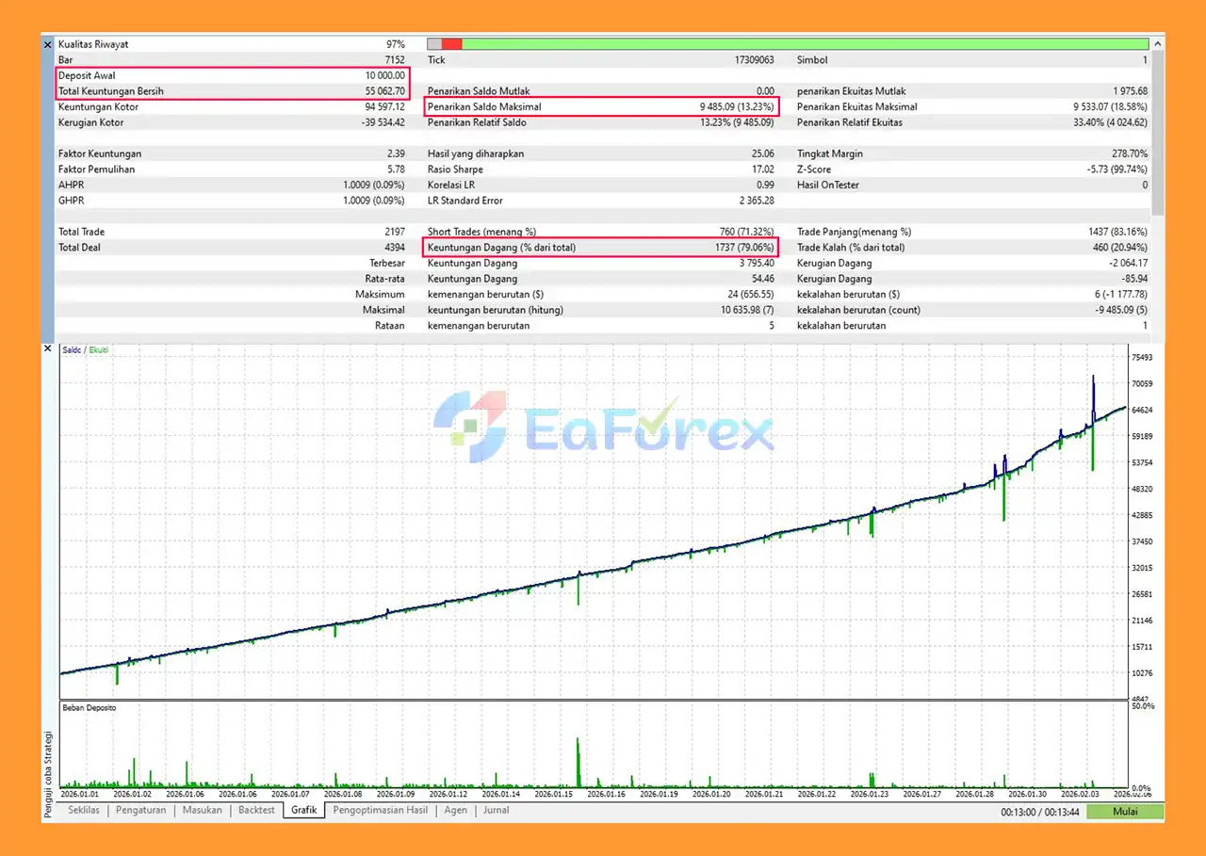Viewport: 1206px width, 856px height.
Task: Open the Sekilas tab
Action: pos(84,810)
